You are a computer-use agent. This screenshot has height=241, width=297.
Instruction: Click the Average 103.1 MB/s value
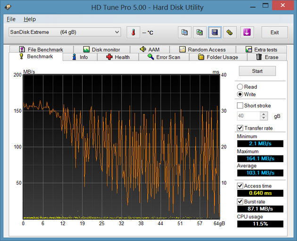(x=260, y=173)
